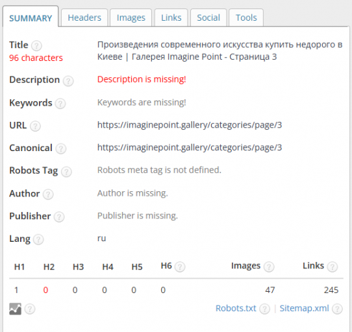Click 'Author is missing.' text

pyautogui.click(x=132, y=193)
